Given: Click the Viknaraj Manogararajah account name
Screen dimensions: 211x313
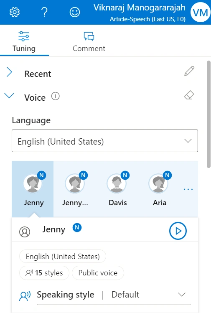Looking at the screenshot, I should pyautogui.click(x=139, y=8).
